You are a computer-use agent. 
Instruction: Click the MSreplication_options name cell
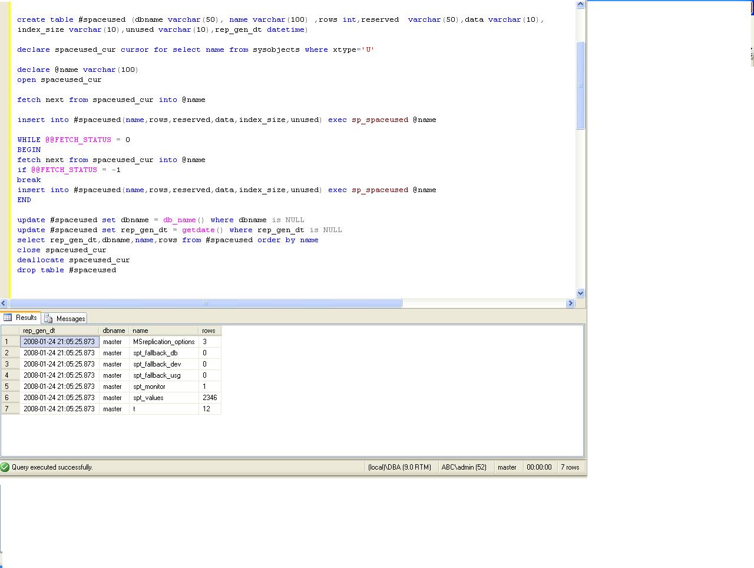click(164, 342)
